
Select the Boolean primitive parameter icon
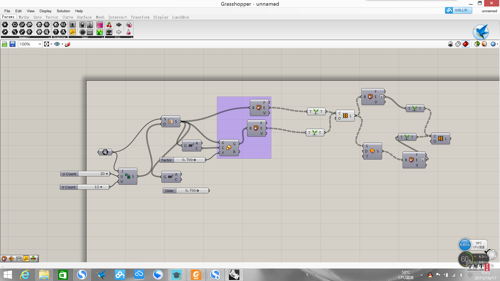(56, 25)
